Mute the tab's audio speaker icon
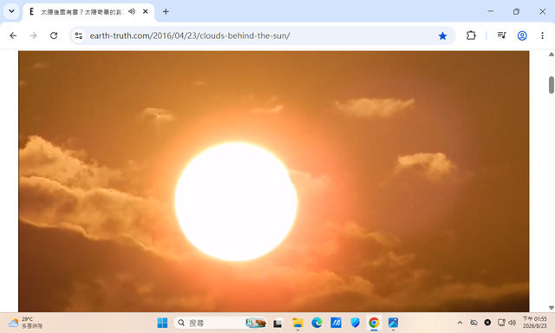The width and height of the screenshot is (555, 333). coord(132,11)
